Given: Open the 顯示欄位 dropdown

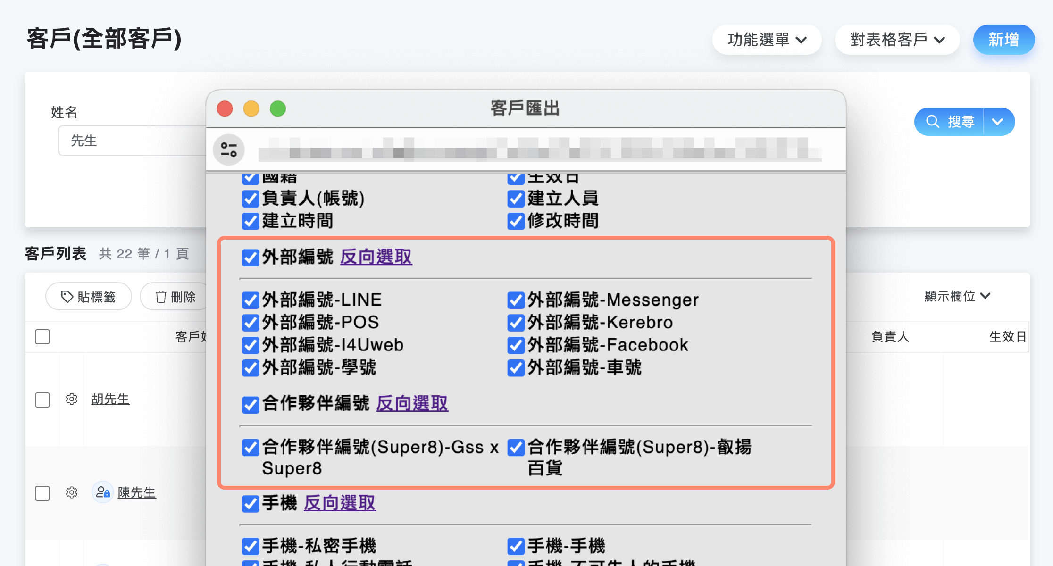Looking at the screenshot, I should (x=958, y=296).
